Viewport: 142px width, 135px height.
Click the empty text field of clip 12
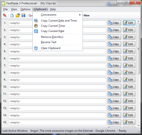coord(57,101)
